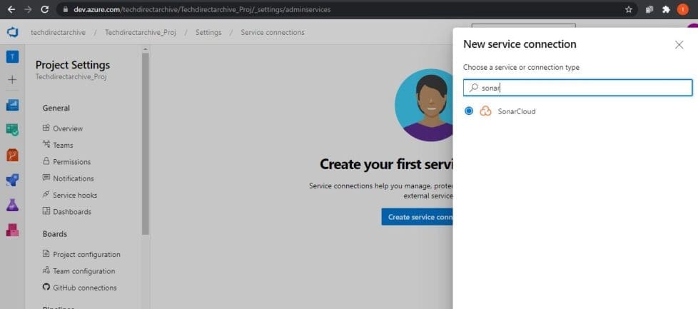Click the service type search field
The image size is (698, 309).
577,88
